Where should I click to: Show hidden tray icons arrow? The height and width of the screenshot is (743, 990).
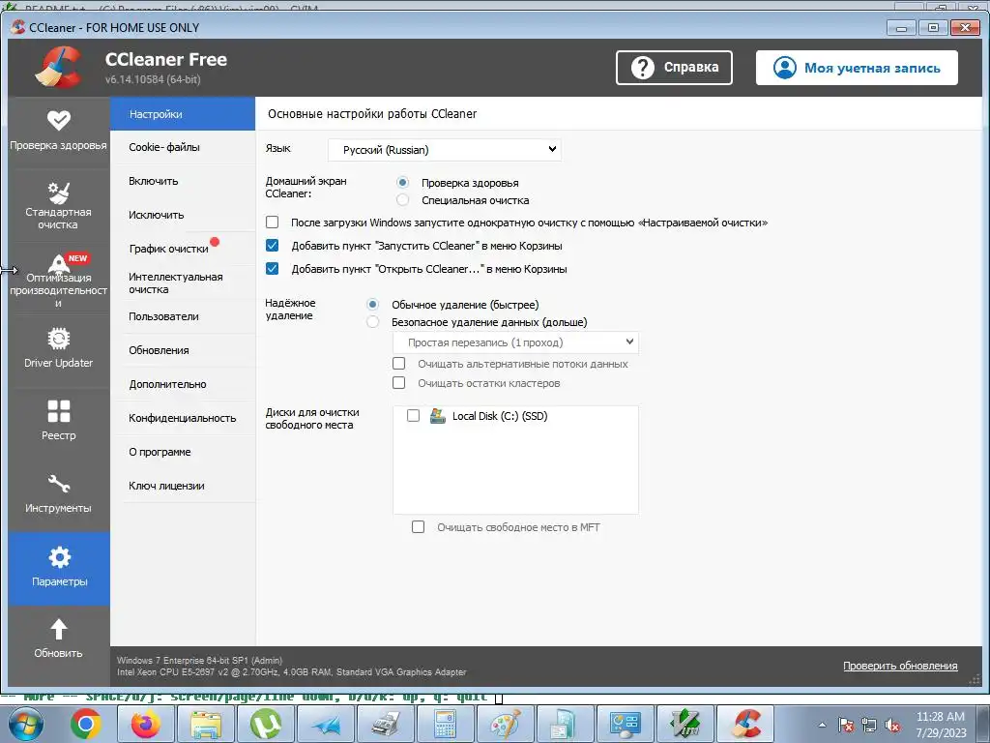[x=822, y=725]
